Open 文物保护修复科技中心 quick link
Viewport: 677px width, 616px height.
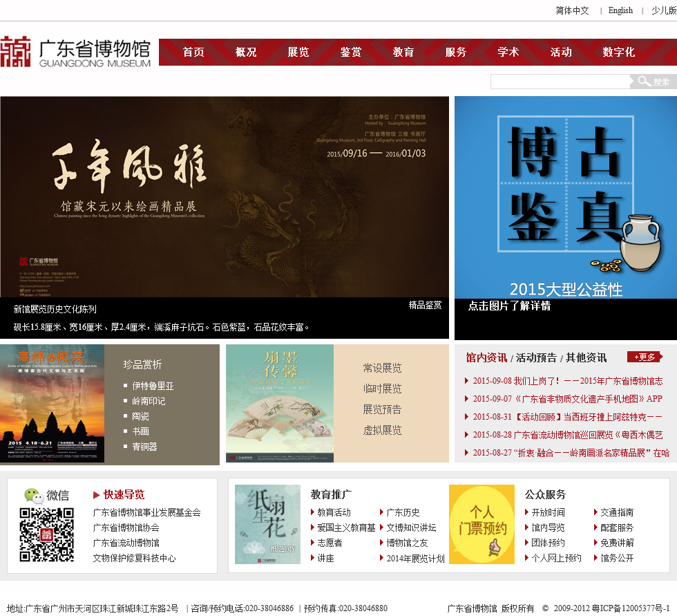[134, 558]
